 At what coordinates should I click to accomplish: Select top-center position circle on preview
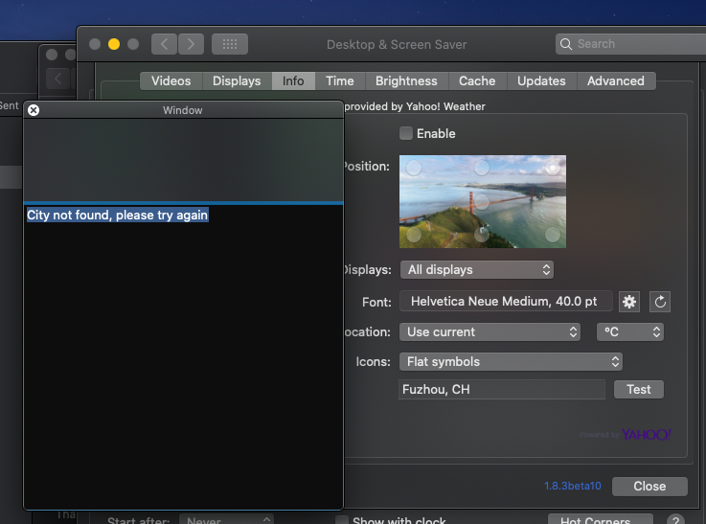(482, 168)
